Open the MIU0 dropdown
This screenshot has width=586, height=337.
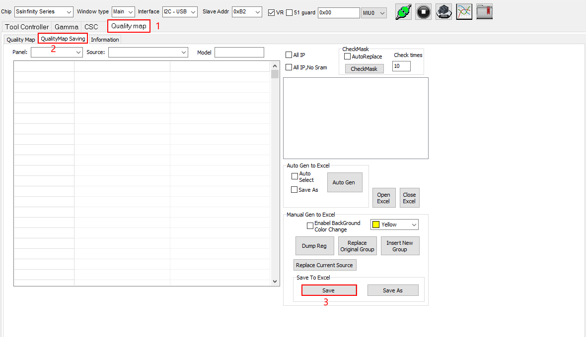[374, 13]
